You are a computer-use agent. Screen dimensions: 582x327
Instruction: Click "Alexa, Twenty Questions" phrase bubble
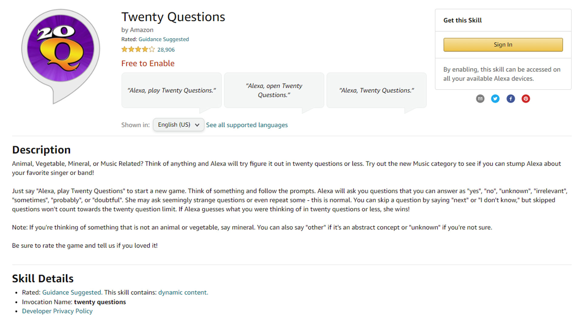[x=376, y=90]
